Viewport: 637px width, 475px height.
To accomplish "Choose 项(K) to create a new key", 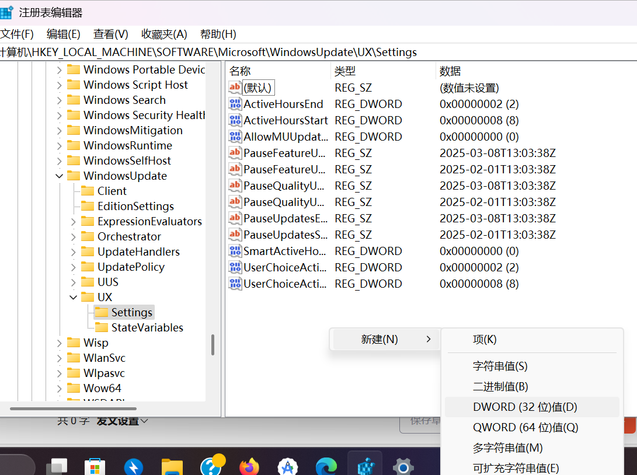I will [532, 340].
